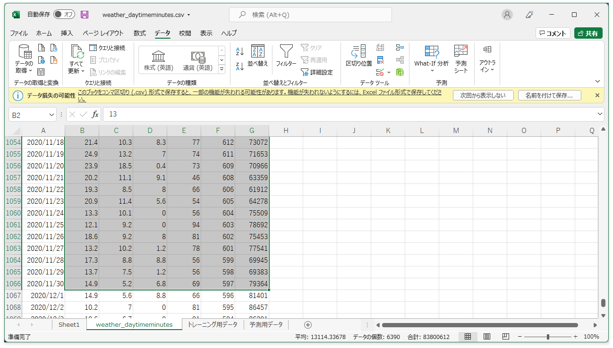Click the Refresh All (すべて更新) icon

[77, 59]
